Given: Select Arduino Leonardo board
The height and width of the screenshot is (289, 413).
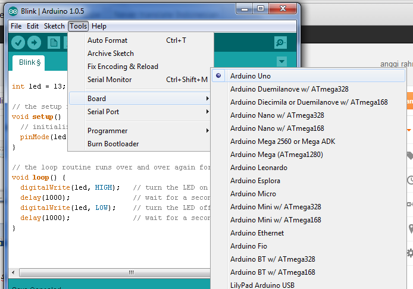Looking at the screenshot, I should point(308,168).
